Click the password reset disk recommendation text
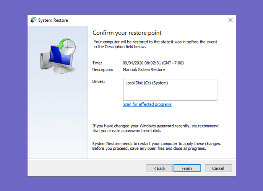 tap(155, 128)
